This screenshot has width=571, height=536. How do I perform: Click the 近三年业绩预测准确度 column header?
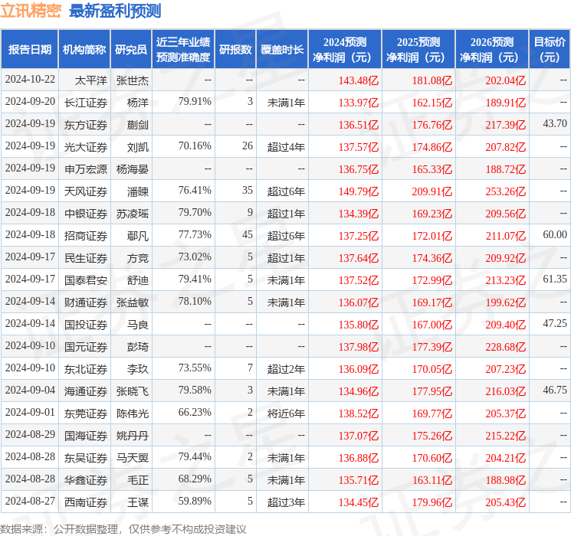(x=183, y=50)
